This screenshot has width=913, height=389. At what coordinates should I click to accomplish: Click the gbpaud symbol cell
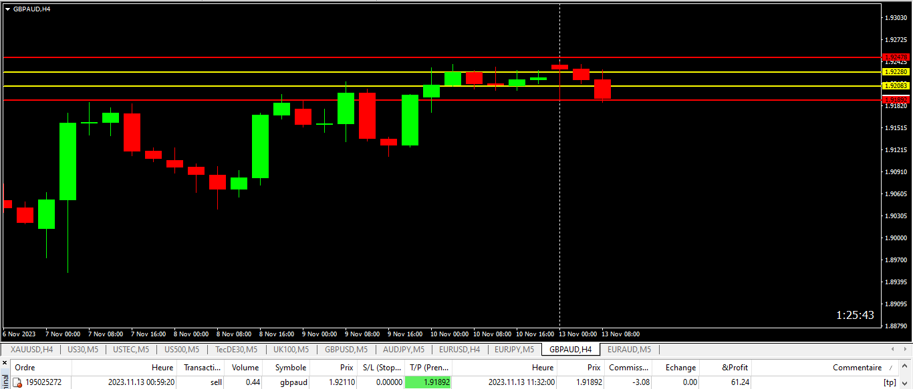(x=294, y=382)
